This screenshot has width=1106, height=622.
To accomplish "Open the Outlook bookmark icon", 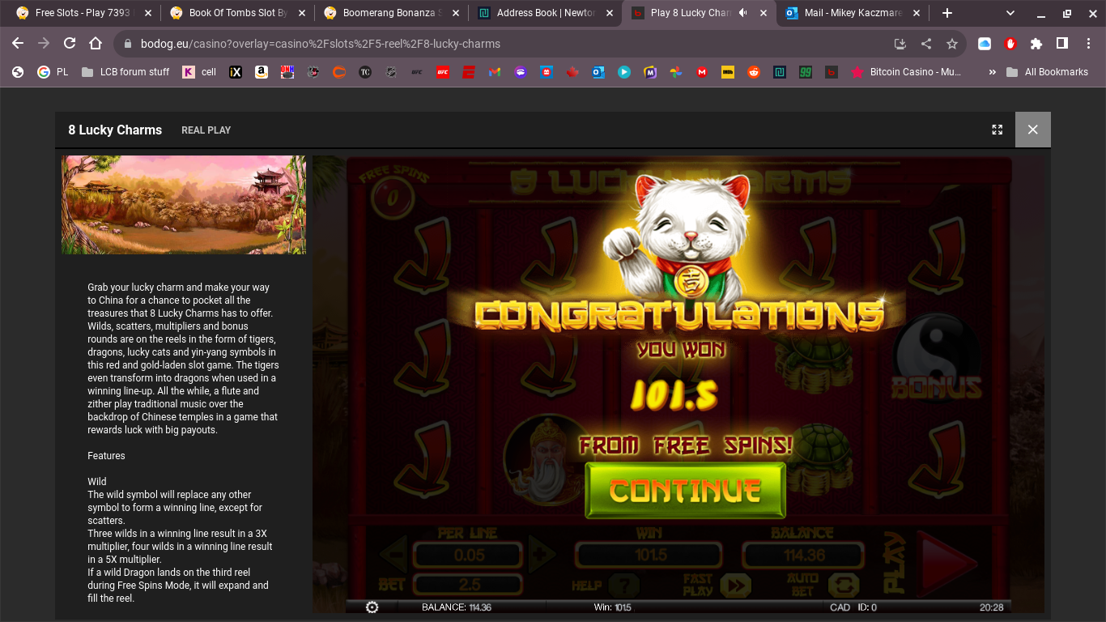I will click(x=598, y=72).
